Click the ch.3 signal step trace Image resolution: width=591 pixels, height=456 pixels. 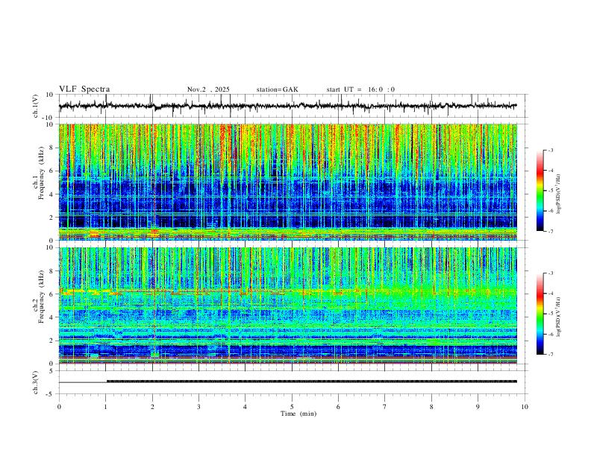(288, 381)
